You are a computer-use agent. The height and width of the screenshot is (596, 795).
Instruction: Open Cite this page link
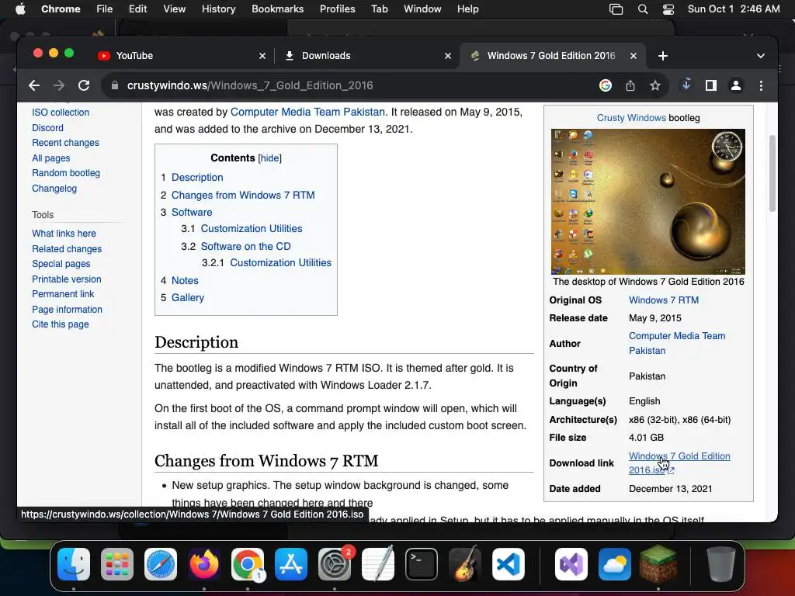click(61, 324)
